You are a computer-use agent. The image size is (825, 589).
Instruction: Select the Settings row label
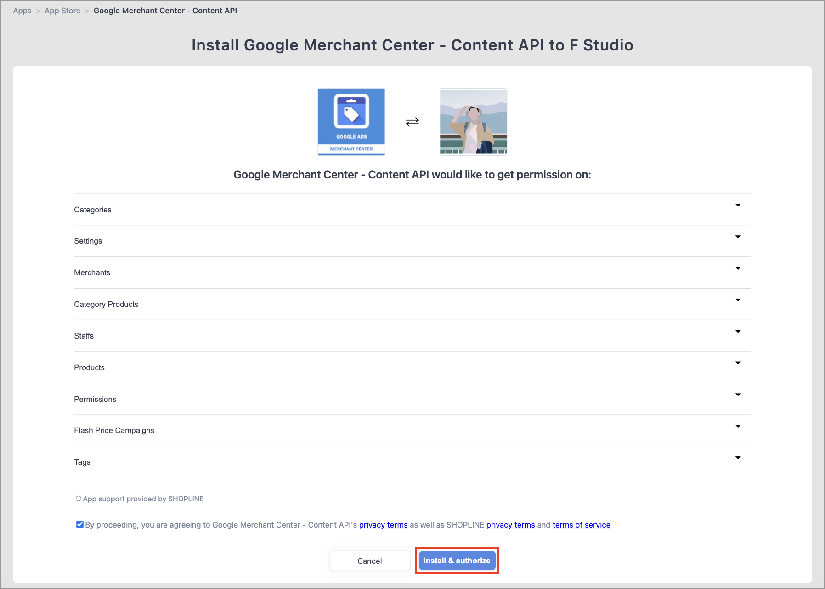[88, 241]
